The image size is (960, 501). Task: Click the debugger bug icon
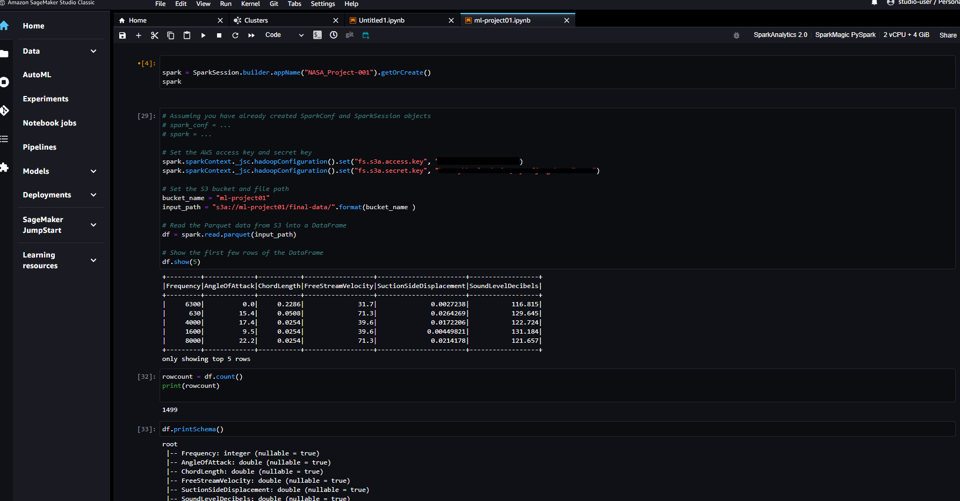[737, 35]
